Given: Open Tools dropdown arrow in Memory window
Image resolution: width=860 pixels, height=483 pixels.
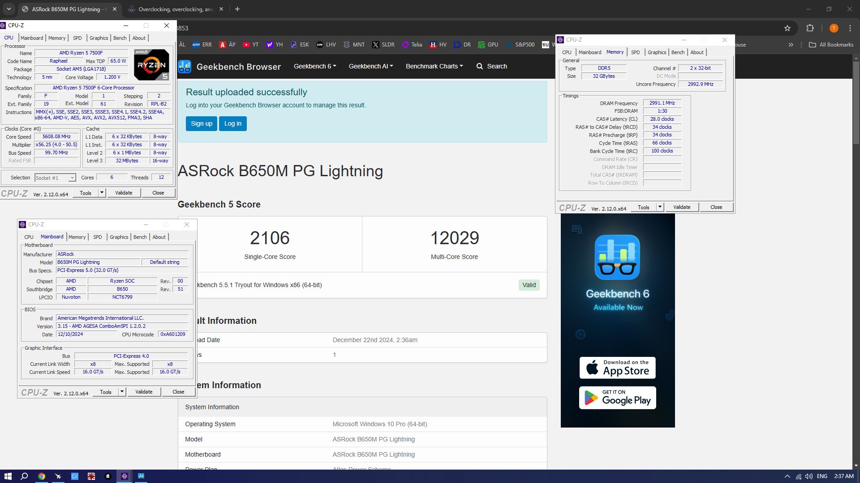Looking at the screenshot, I should coord(660,207).
